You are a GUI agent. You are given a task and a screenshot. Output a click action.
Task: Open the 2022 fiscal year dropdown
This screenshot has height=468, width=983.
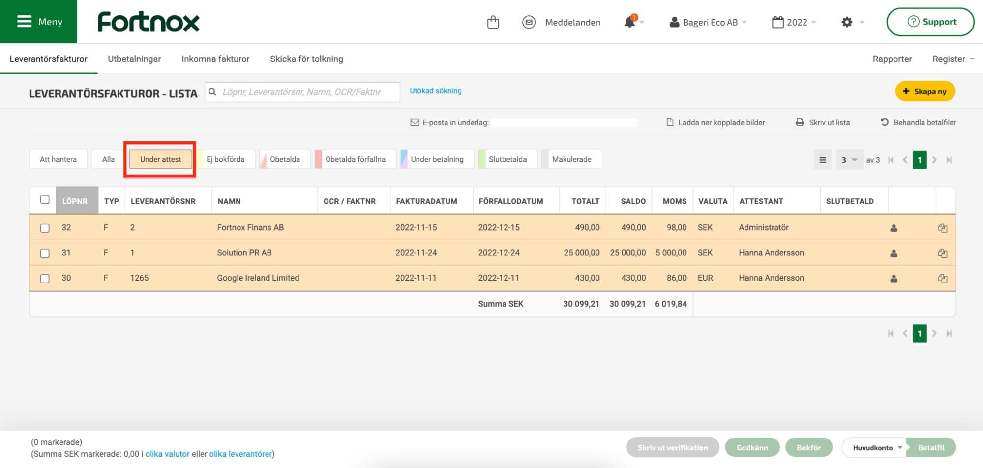794,22
